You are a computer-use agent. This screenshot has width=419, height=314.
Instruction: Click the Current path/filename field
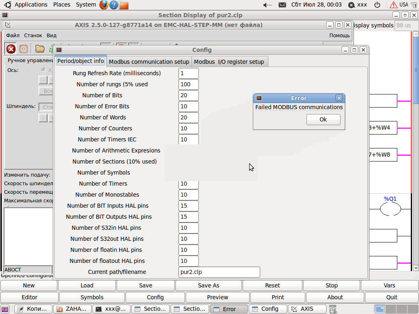[219, 272]
